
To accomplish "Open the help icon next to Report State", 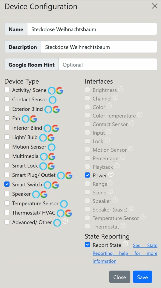I will click(125, 244).
